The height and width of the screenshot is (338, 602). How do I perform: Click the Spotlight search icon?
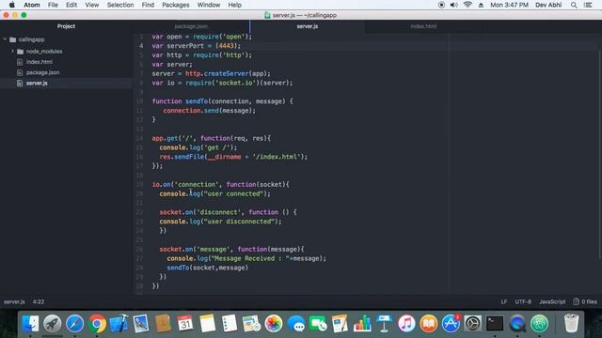point(574,5)
